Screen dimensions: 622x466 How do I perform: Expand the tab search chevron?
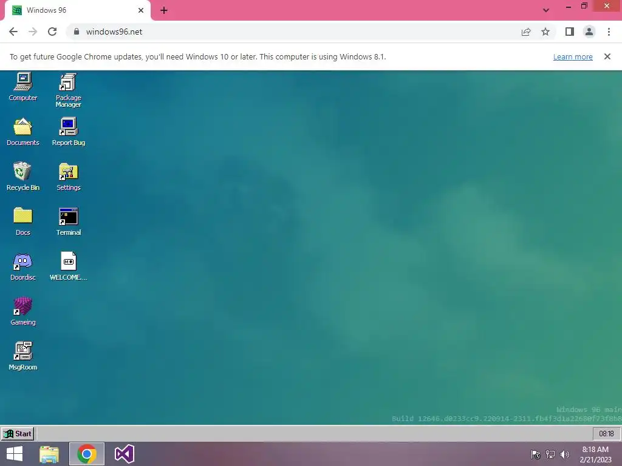(x=546, y=10)
